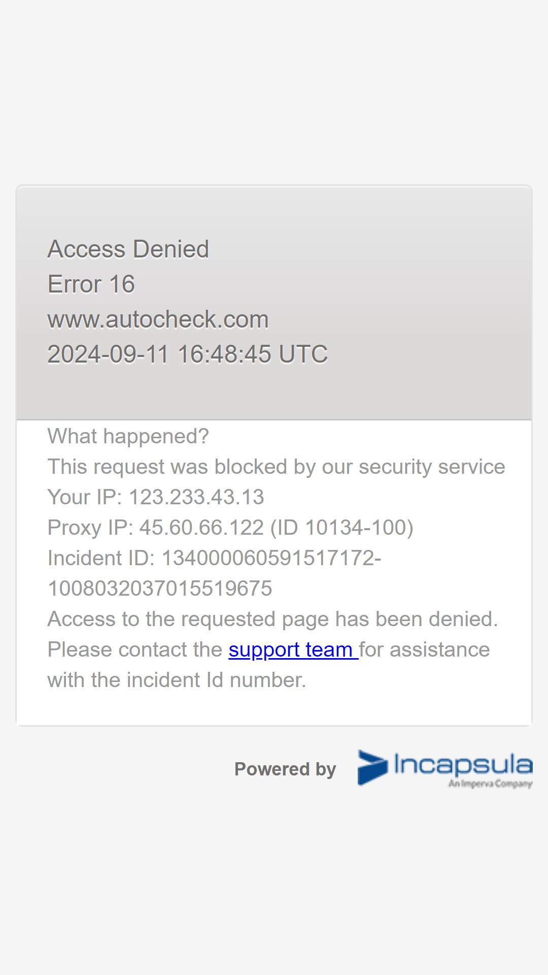Click the incident number 1008032037015519675

coord(160,589)
